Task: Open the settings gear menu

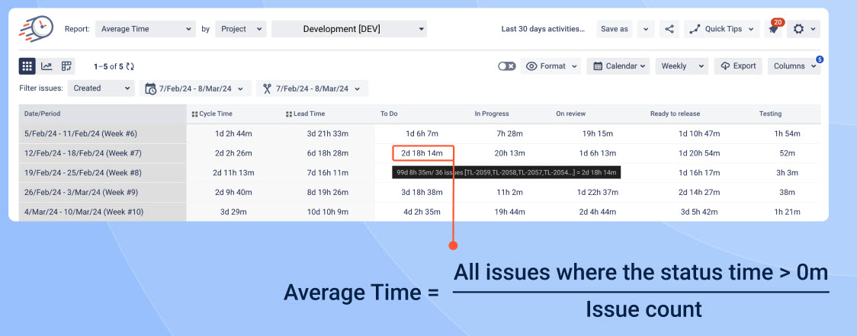Action: [804, 29]
